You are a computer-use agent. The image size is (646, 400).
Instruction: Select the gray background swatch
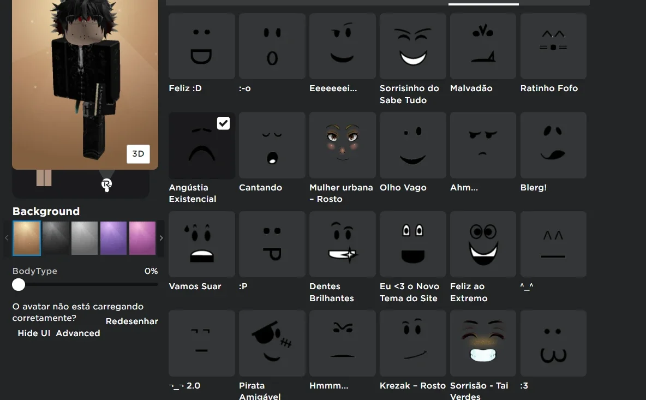tap(85, 238)
